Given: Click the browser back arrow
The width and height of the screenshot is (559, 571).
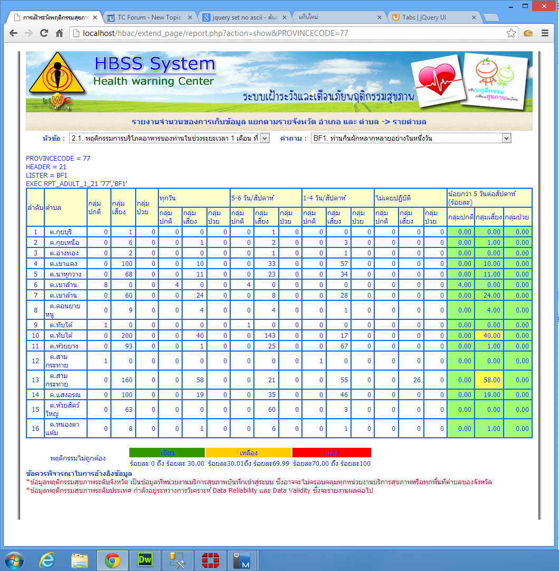Looking at the screenshot, I should click(13, 33).
